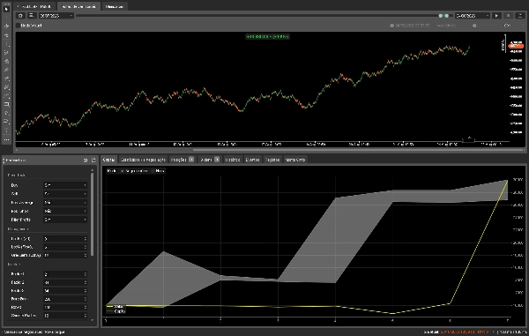Switch to the Posições tab
Viewport: 529px width, 336px height.
(183, 160)
